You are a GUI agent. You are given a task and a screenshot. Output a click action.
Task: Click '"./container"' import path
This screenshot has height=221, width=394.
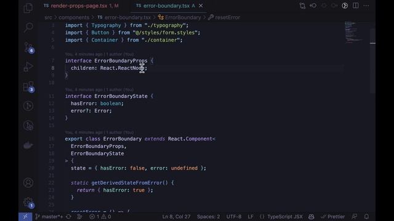160,40
